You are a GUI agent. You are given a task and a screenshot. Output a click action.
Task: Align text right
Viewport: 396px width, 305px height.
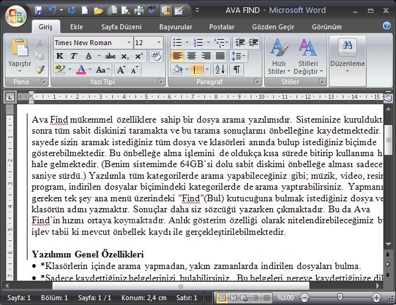coord(206,56)
